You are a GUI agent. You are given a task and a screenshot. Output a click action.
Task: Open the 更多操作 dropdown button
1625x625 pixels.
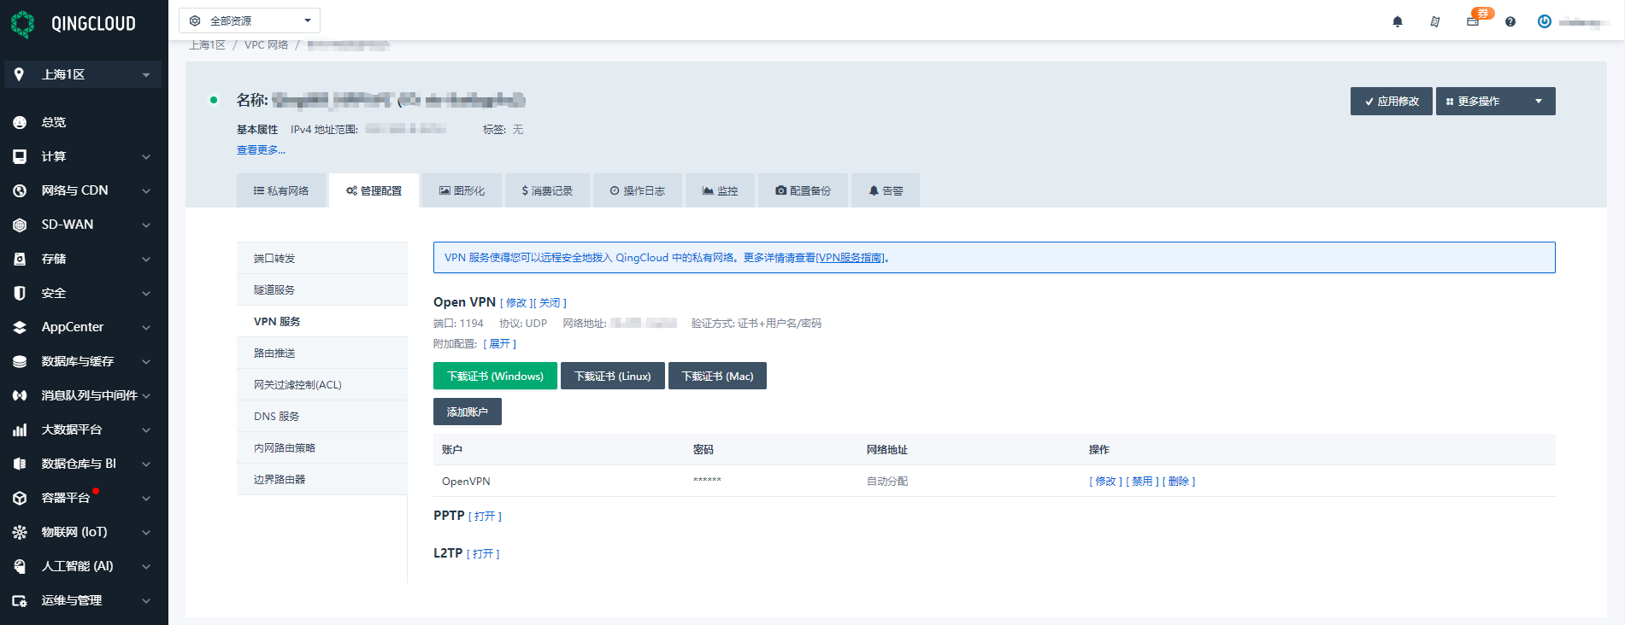(x=1495, y=101)
